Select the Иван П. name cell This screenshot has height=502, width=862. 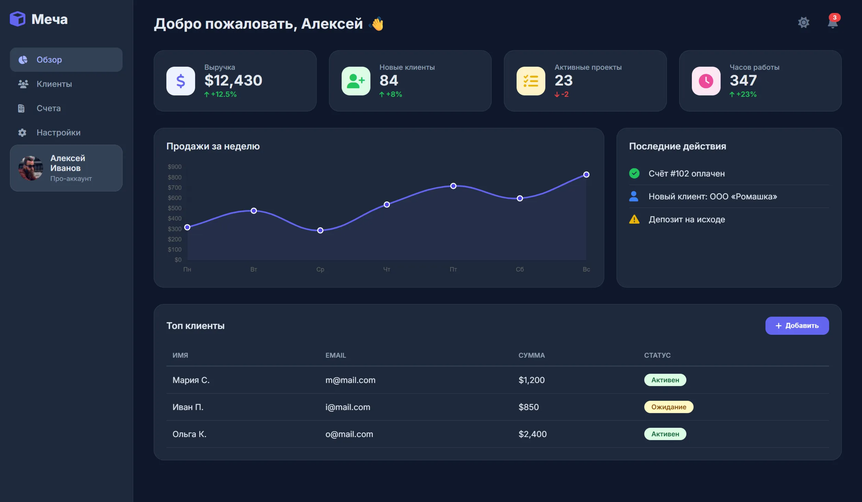tap(188, 407)
